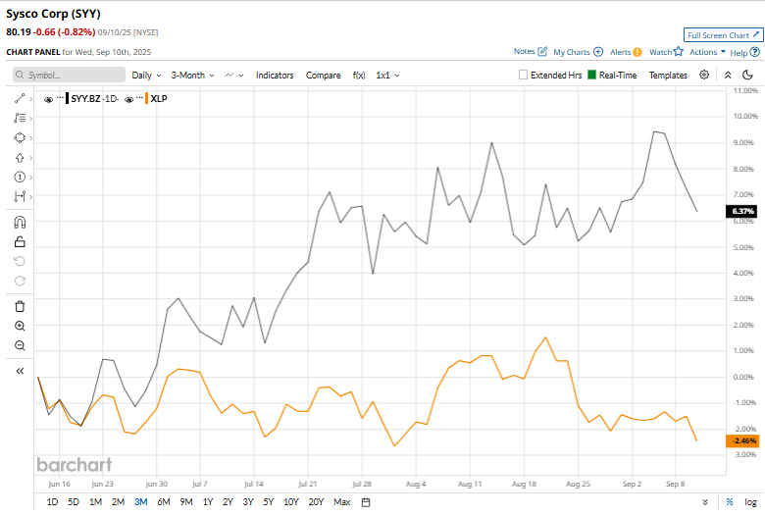Toggle the drawing lock icon

coord(20,241)
